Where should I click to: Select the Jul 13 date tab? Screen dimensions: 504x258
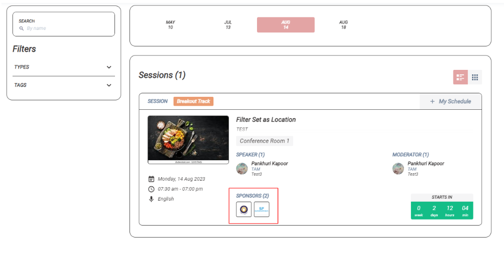[228, 25]
